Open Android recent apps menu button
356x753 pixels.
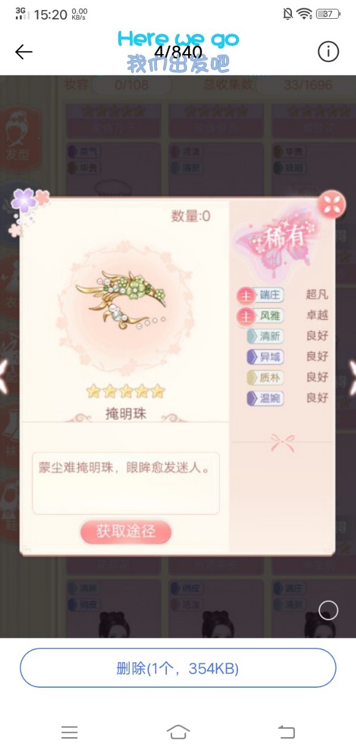[x=69, y=732]
